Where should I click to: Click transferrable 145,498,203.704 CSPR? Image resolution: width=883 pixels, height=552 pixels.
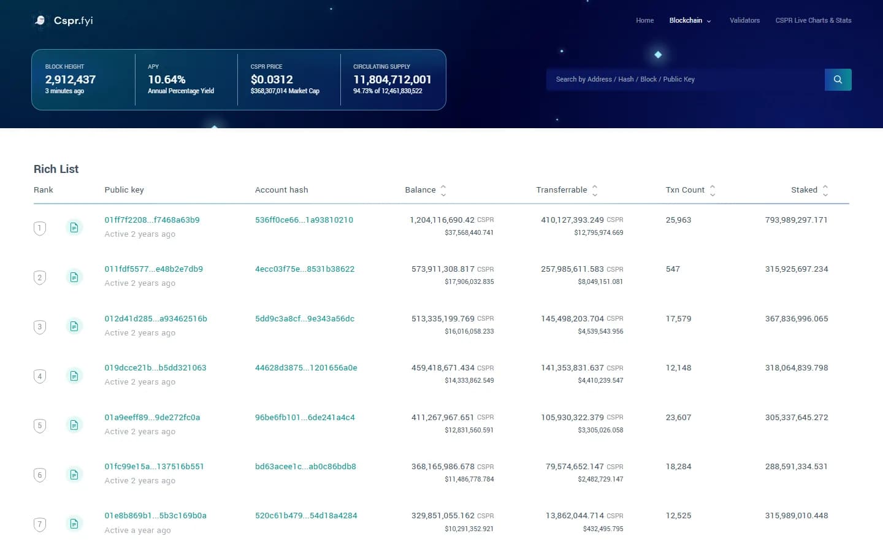(x=582, y=318)
